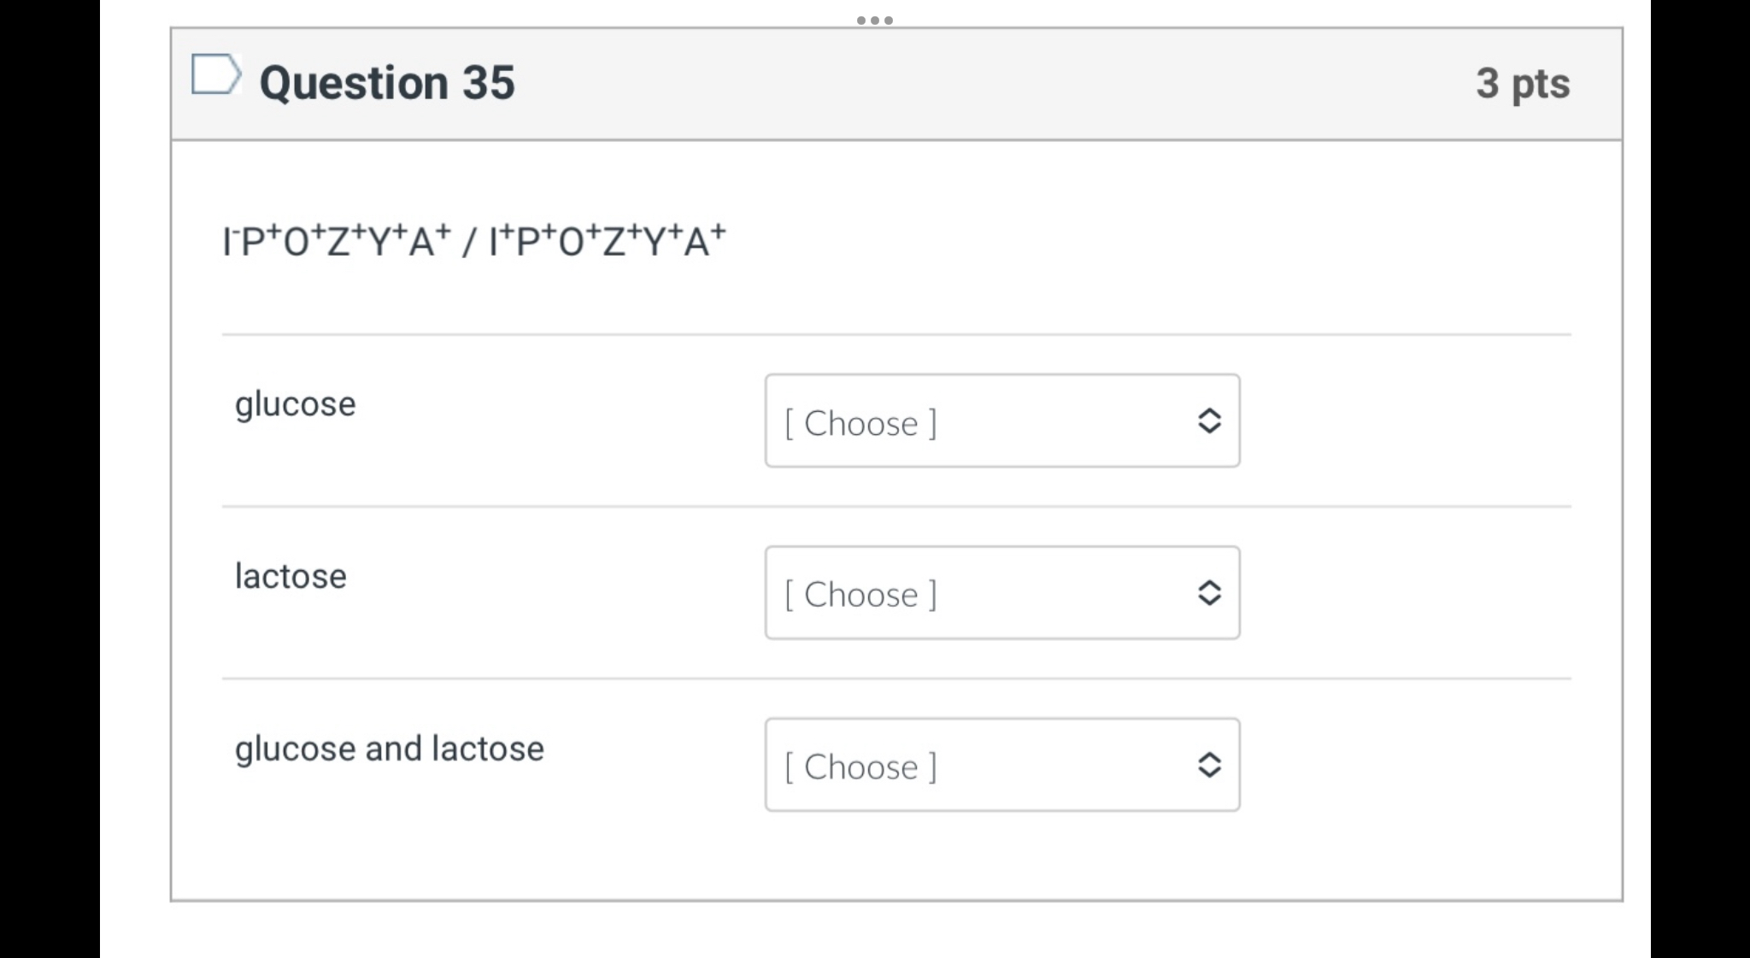Viewport: 1750px width, 958px height.
Task: Open the [ Choose ] dropdown for lactose
Action: 1001,593
